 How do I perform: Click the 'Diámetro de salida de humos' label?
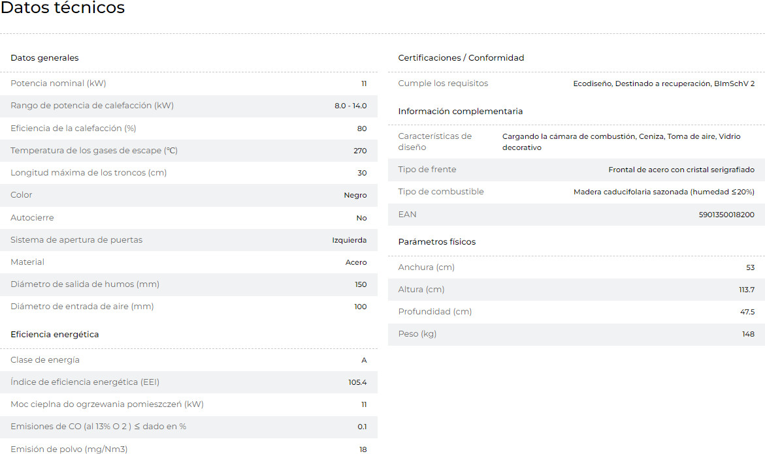(x=85, y=284)
